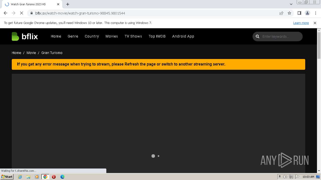
Task: Open Windows Media Player taskbar icon
Action: tap(37, 177)
